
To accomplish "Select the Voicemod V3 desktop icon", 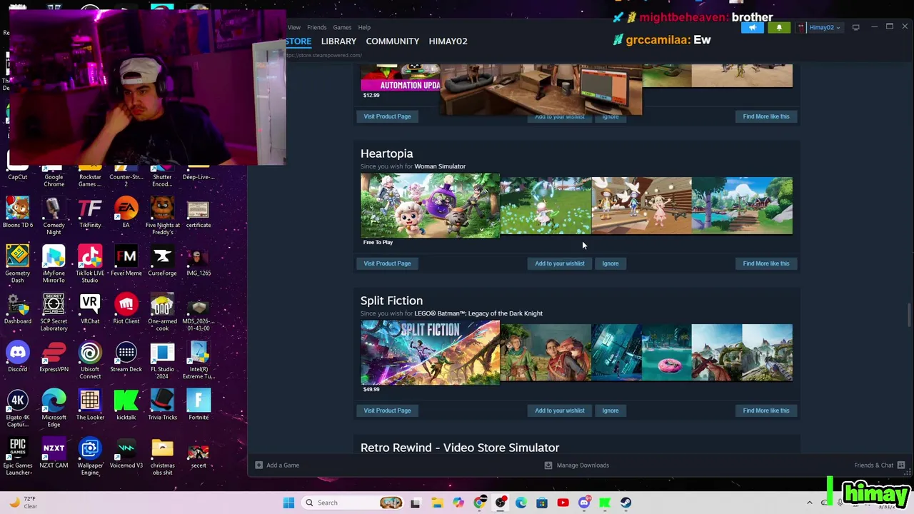I will click(x=126, y=453).
